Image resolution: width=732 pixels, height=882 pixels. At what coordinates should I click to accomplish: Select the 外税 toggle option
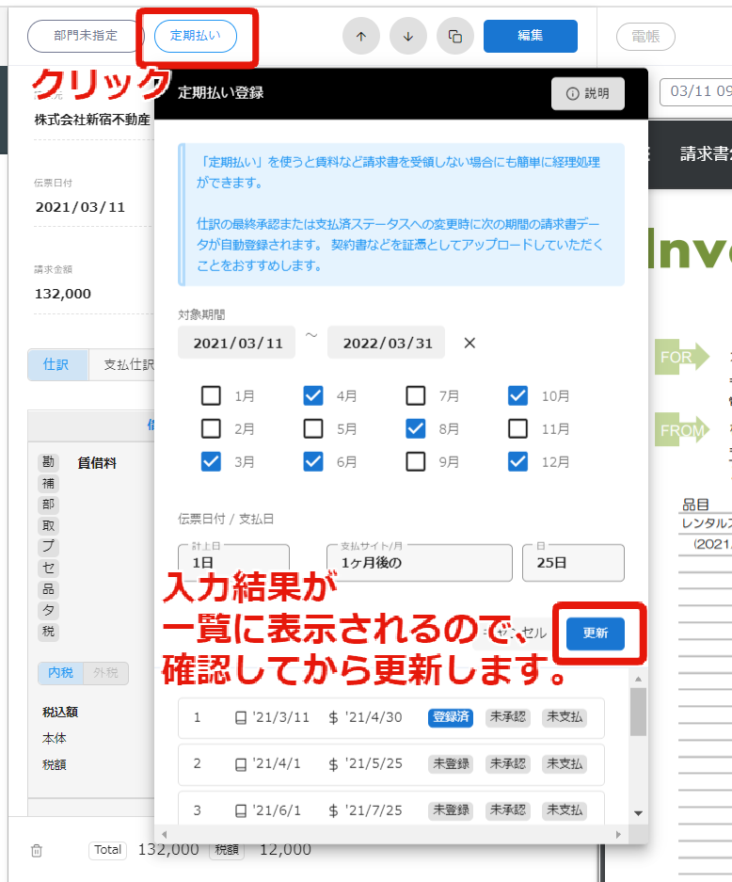105,673
